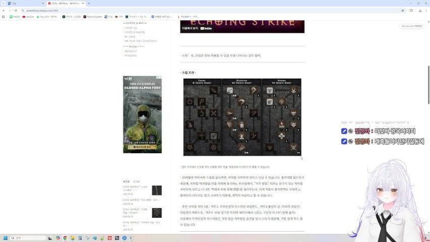The height and width of the screenshot is (242, 430).
Task: Select the 최근글 recent posts tab
Action: click(x=126, y=181)
